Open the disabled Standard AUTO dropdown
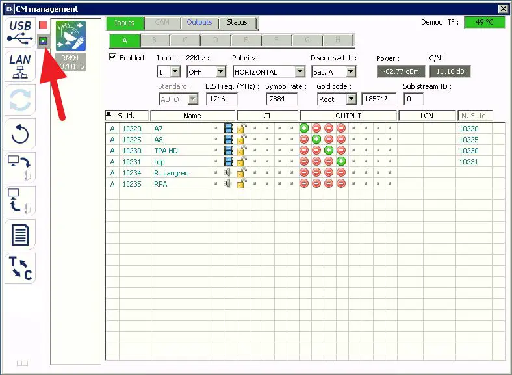The width and height of the screenshot is (512, 375). point(193,99)
